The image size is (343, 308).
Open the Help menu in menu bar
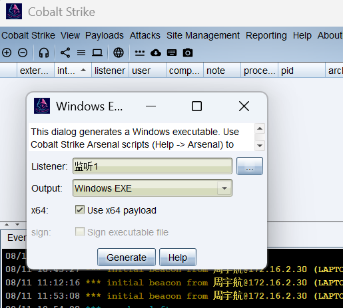pos(302,35)
